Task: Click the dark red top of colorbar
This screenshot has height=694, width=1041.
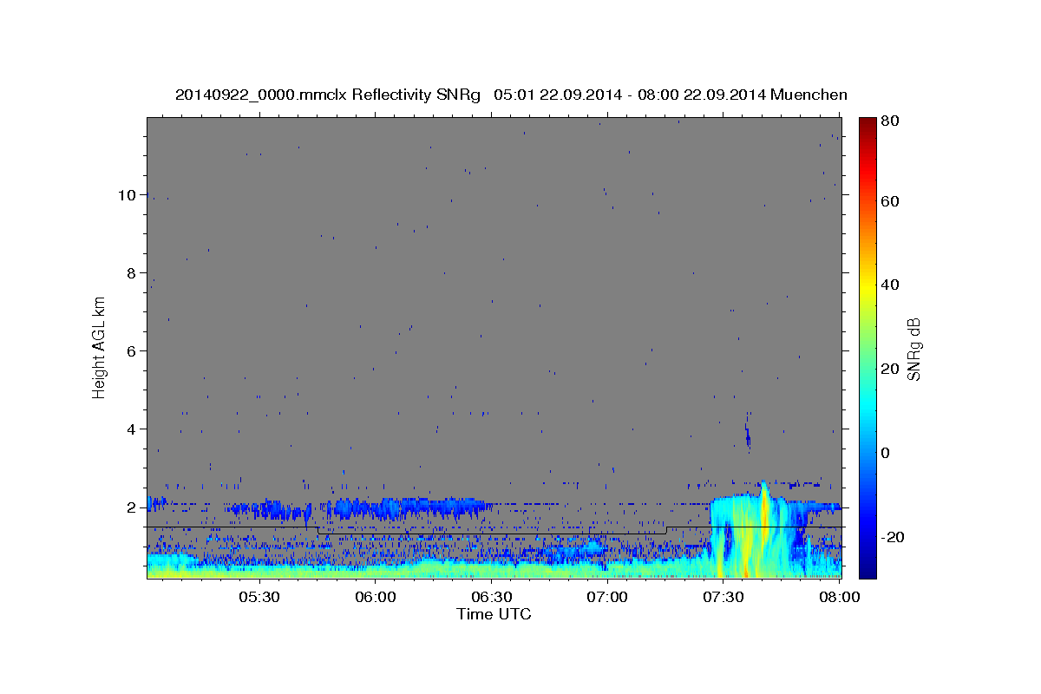Action: click(x=867, y=126)
